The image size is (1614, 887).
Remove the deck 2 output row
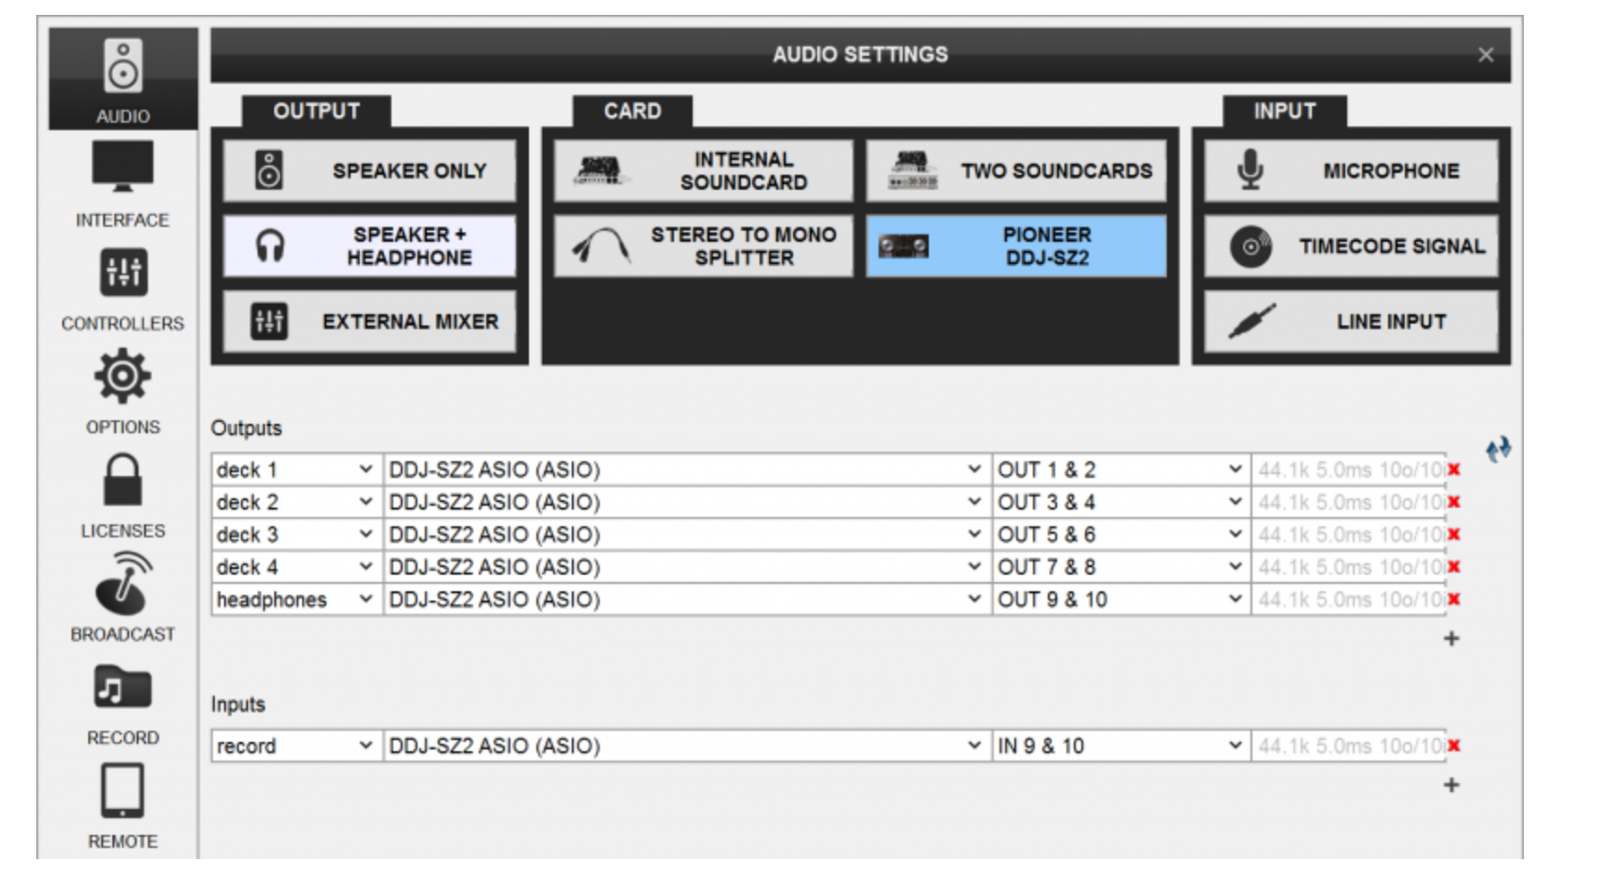pyautogui.click(x=1454, y=502)
